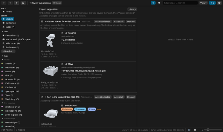Image resolution: width=223 pixels, height=132 pixels.
Task: Adjust the thumbnail zoom slider
Action: tap(213, 130)
